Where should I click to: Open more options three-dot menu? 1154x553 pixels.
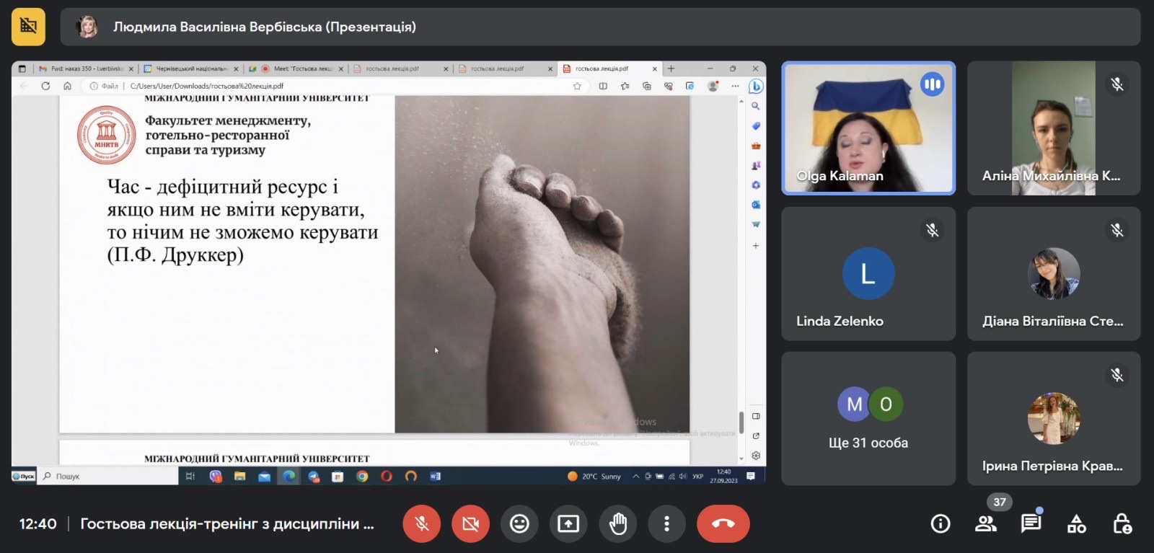tap(666, 523)
